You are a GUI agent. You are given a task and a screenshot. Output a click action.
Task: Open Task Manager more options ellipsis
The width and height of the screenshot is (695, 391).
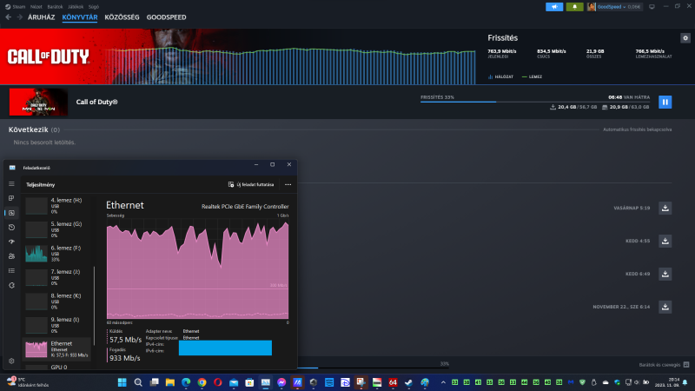288,184
